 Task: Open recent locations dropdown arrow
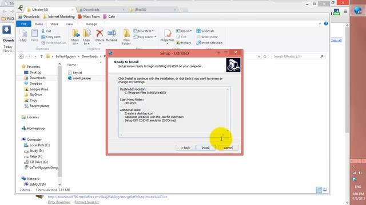35,56
